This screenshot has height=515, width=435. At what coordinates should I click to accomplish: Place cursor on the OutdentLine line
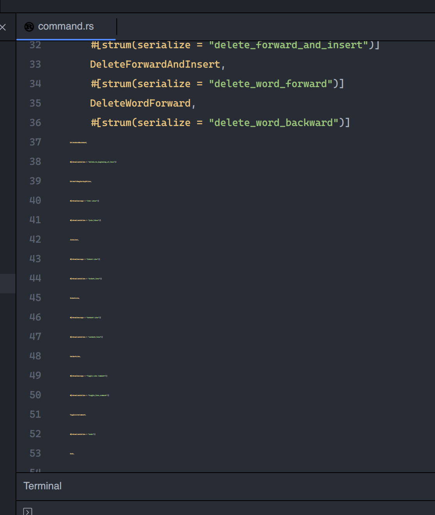[75, 356]
